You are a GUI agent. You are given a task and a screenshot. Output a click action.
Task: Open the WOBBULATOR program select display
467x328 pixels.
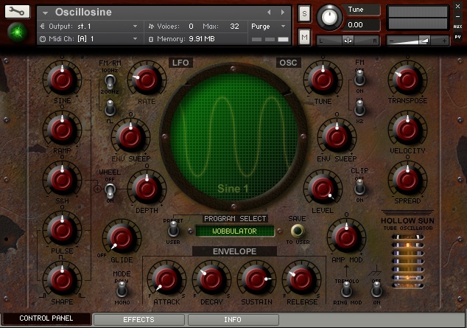[x=235, y=231]
